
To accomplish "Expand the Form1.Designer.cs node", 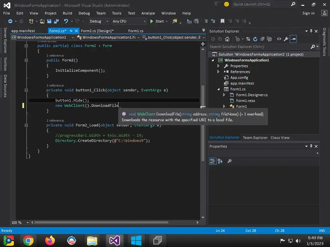I will tap(224, 95).
